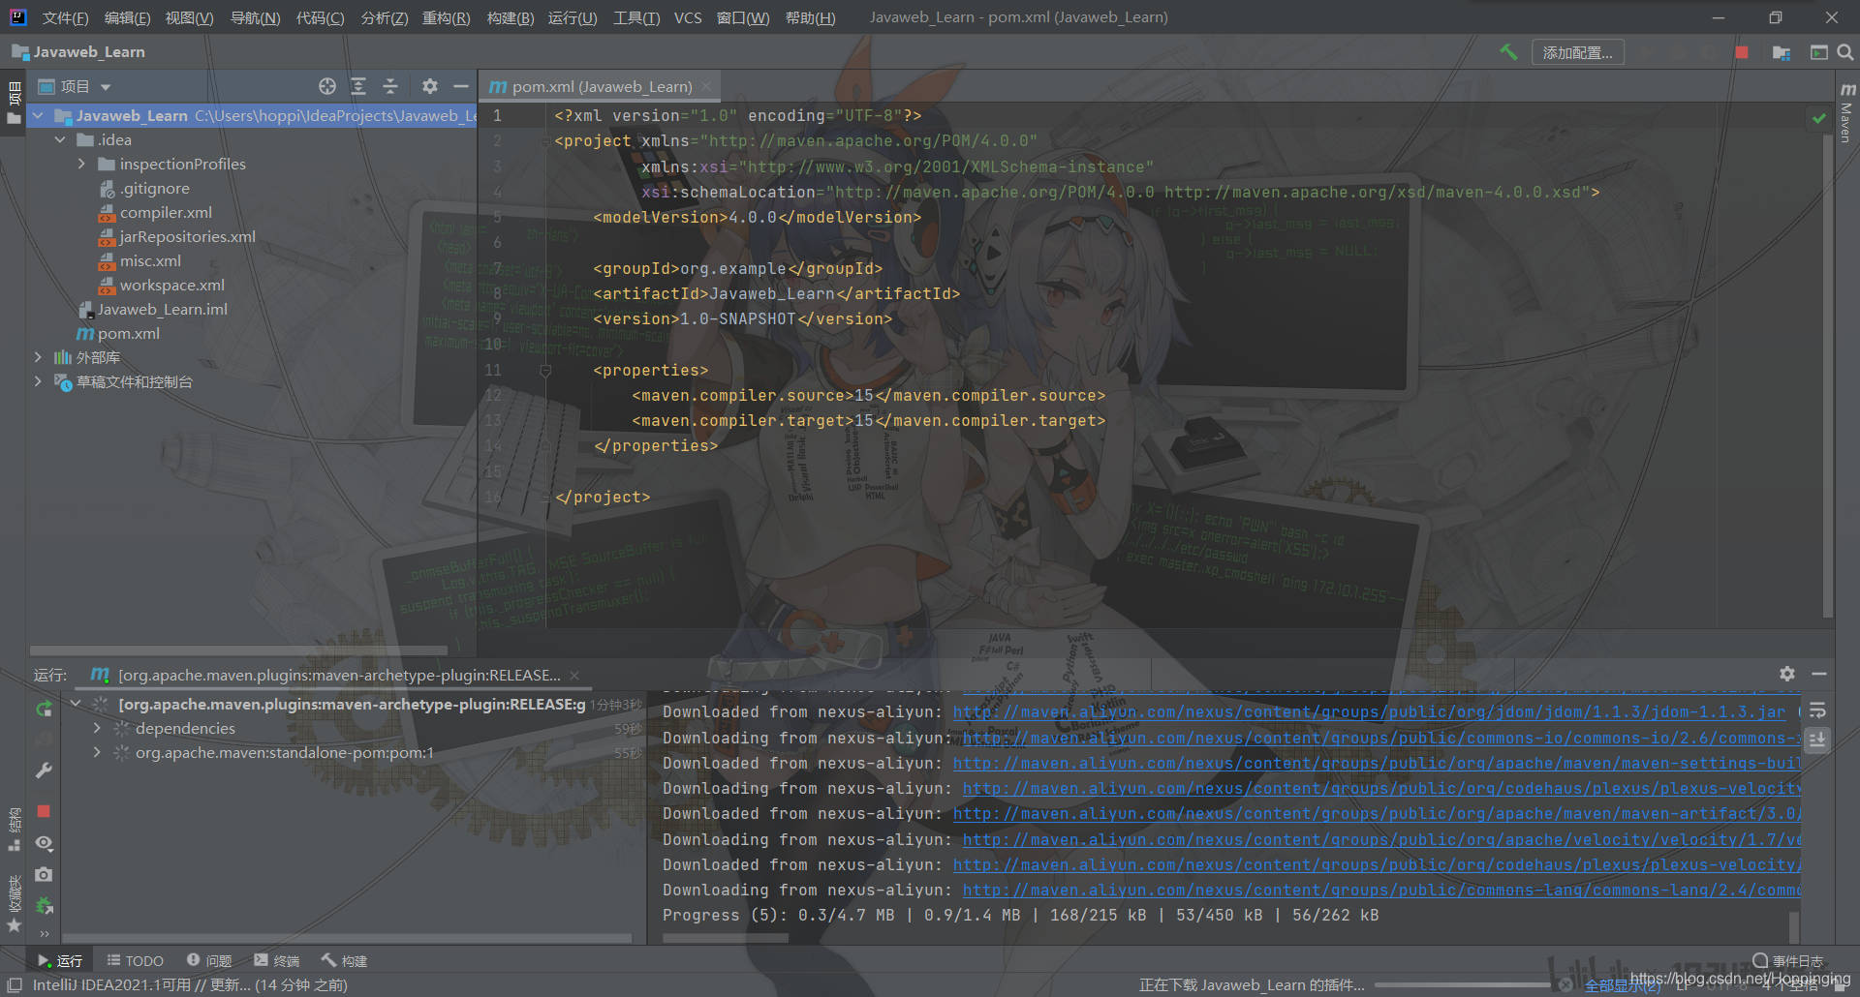Viewport: 1860px width, 997px height.
Task: Click the green bug attach debugger icon
Action: (44, 906)
